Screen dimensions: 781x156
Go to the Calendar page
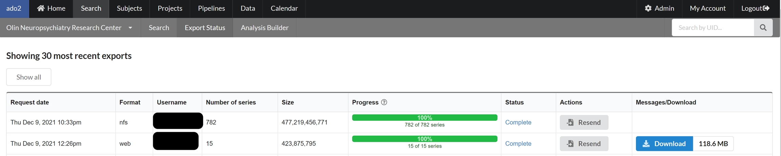[x=284, y=8]
